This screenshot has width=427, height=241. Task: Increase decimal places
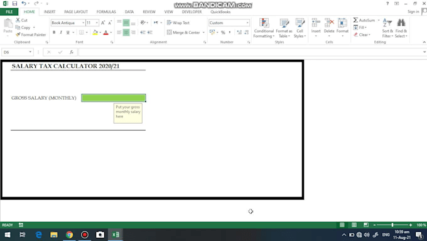tap(239, 33)
